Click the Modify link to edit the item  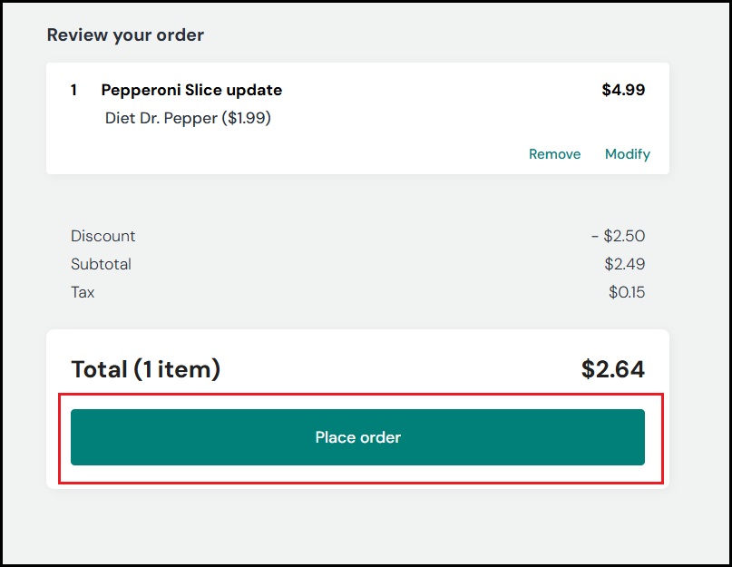pos(627,154)
